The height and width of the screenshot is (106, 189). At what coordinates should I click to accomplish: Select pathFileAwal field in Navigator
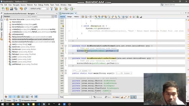pyautogui.click(x=25, y=64)
